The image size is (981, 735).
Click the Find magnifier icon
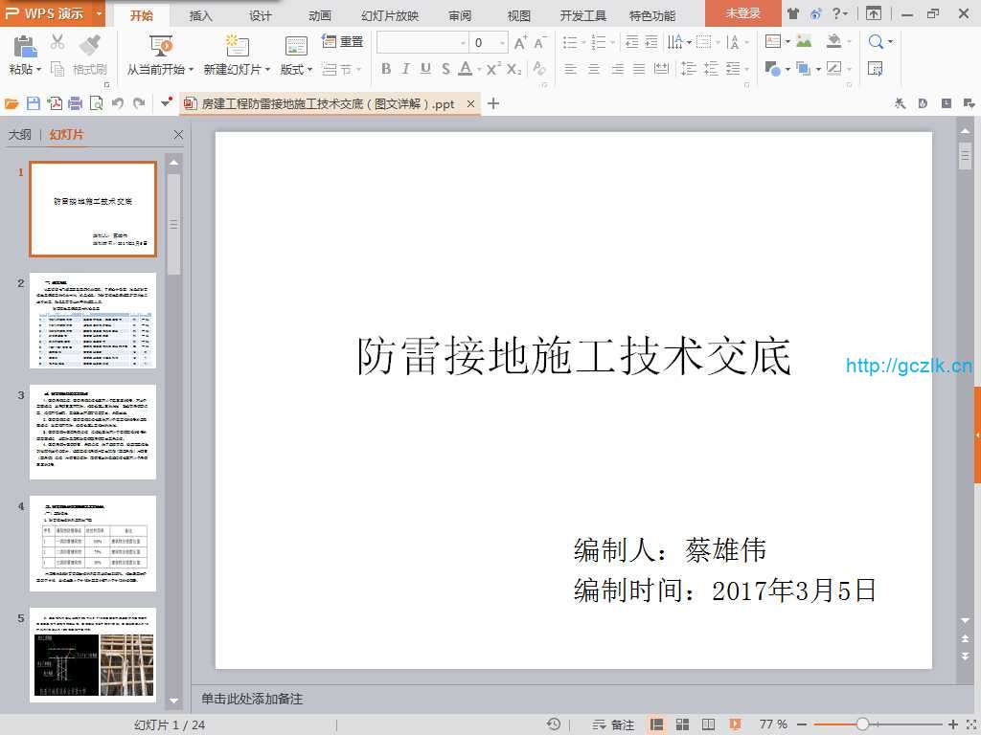(x=876, y=41)
